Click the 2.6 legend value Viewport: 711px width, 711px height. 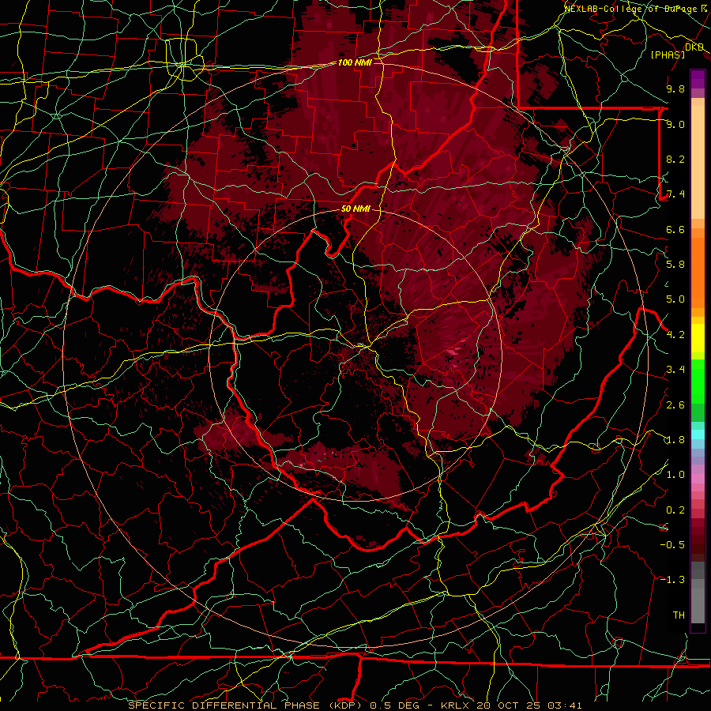[x=675, y=405]
